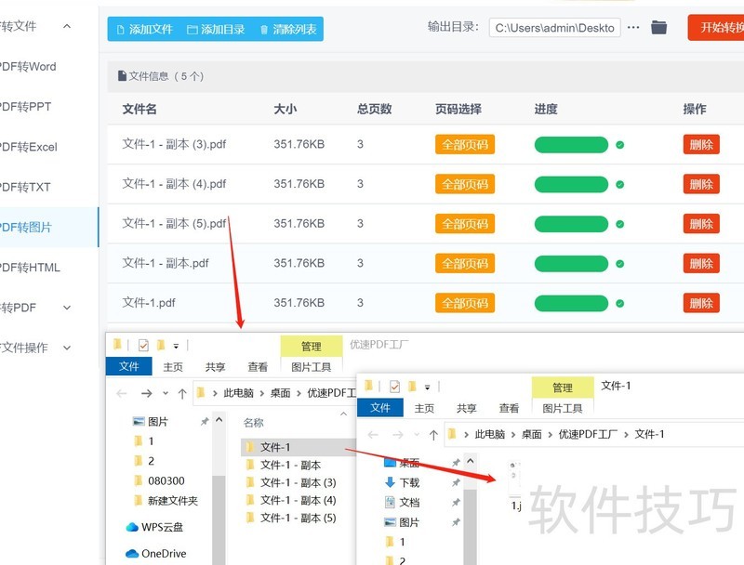Screen dimensions: 744x565
Task: Expand the 转PDF sidebar section chevron
Action: click(67, 308)
